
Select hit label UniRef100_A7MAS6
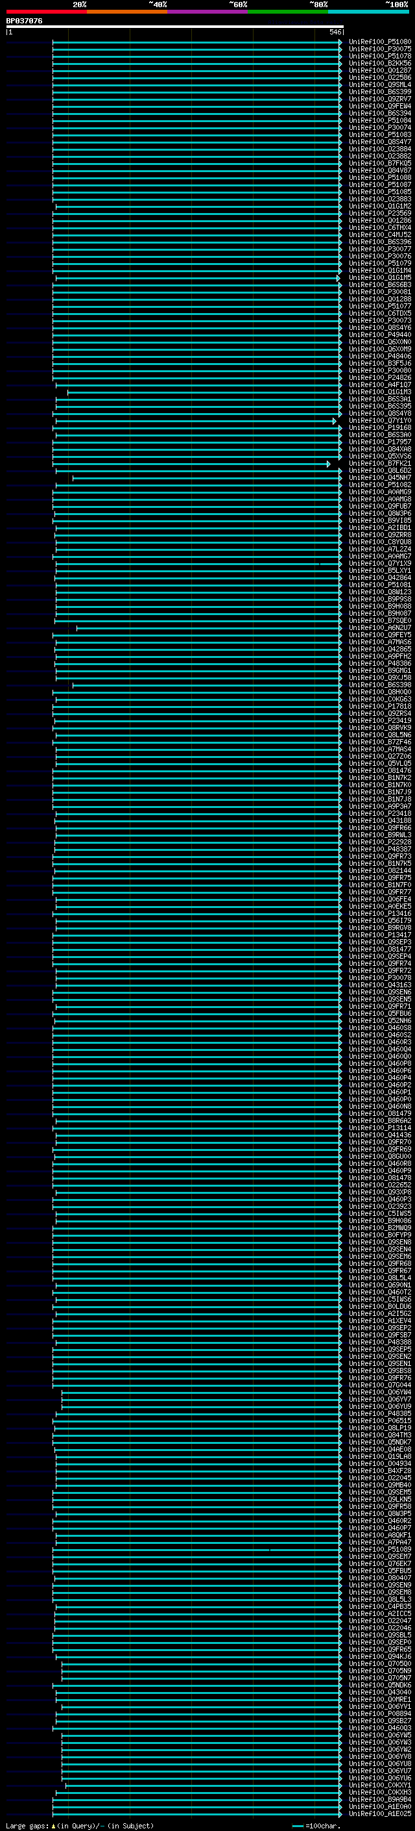pyautogui.click(x=379, y=642)
